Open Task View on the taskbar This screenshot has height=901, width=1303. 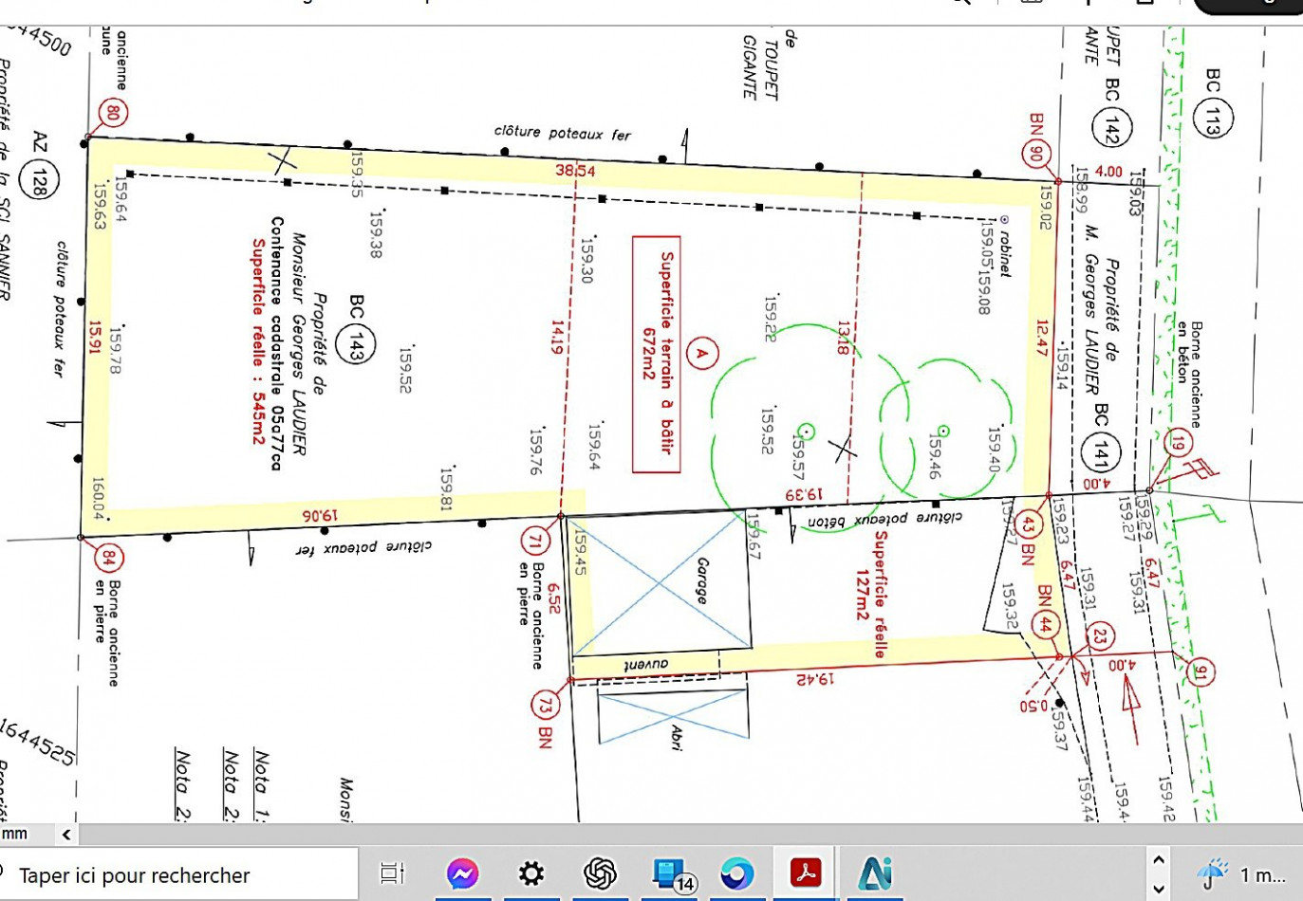point(392,873)
